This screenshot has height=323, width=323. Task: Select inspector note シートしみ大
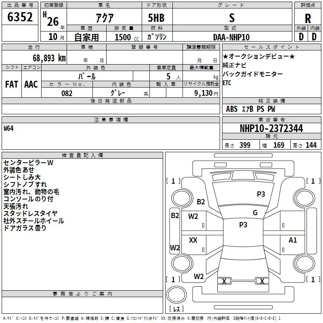click(22, 177)
